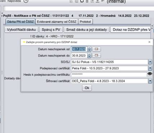Click the Spáruj s PV button

[51, 30]
